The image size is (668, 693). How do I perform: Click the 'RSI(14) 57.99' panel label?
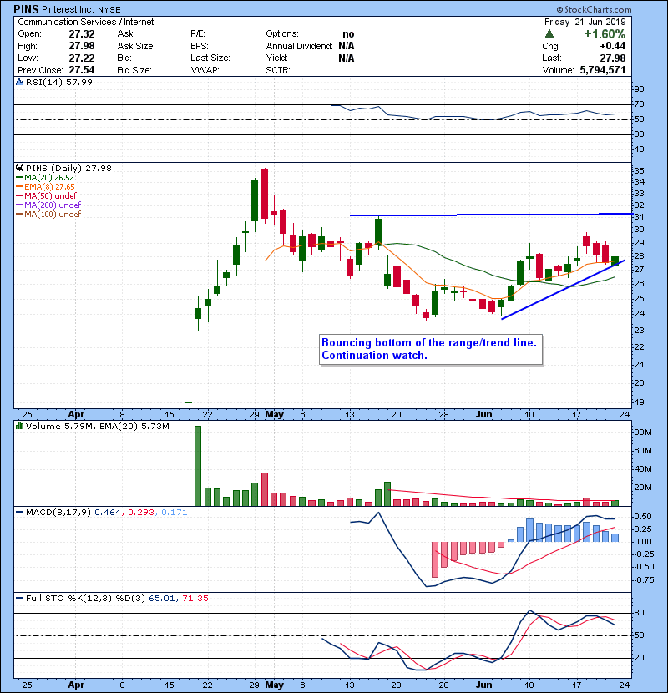tap(59, 82)
